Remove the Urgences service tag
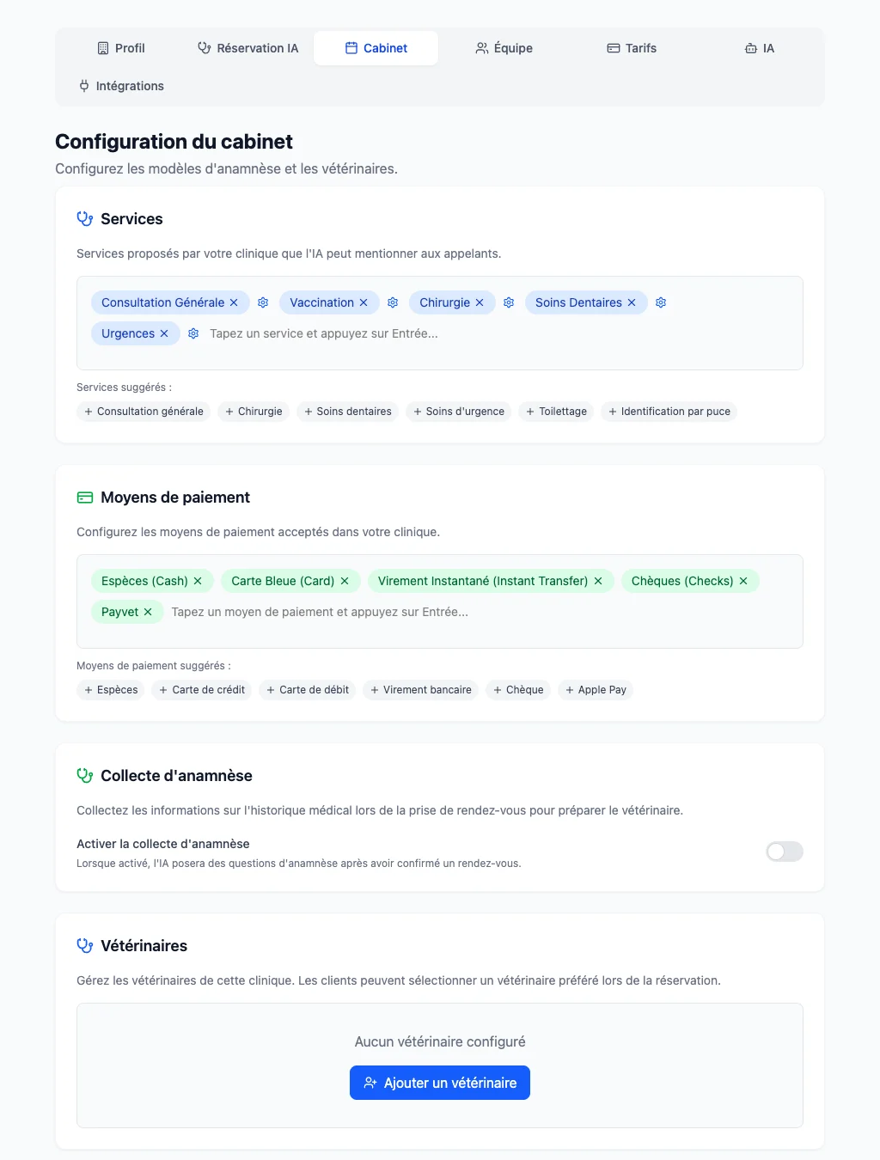The height and width of the screenshot is (1160, 880). click(x=164, y=333)
